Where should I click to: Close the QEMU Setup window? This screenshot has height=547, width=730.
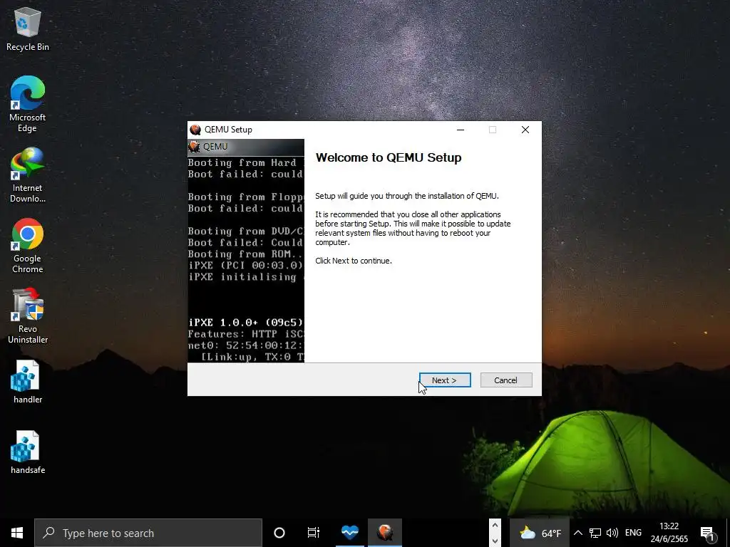pos(525,130)
